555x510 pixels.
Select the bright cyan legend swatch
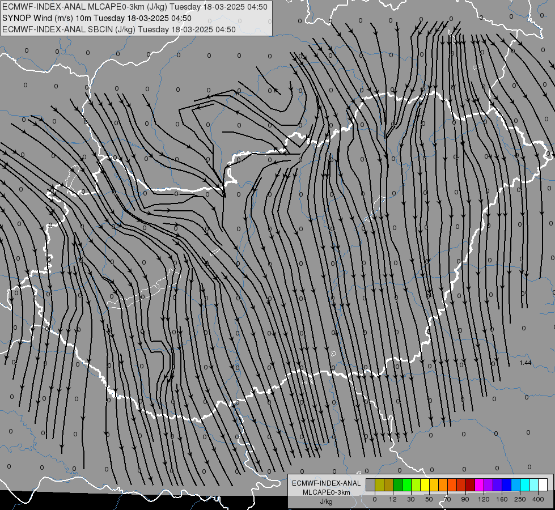coord(525,484)
